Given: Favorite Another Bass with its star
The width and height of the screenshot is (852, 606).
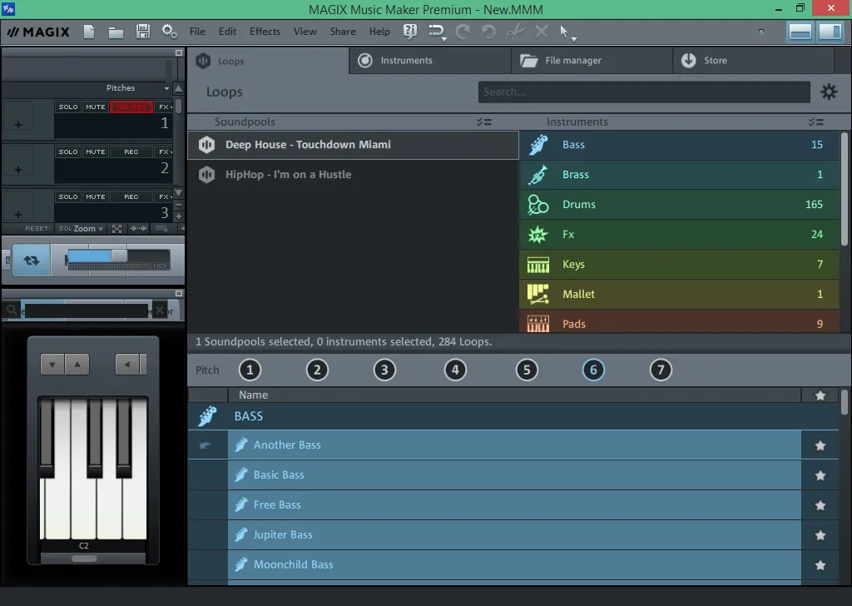Looking at the screenshot, I should (x=820, y=445).
